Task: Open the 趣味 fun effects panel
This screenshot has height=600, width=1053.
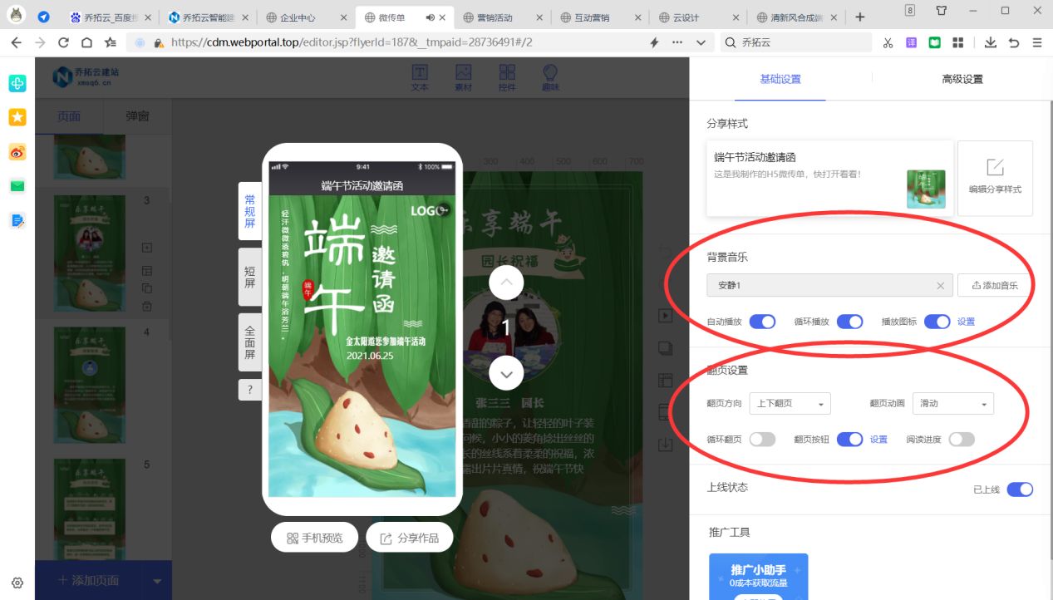Action: (x=550, y=78)
